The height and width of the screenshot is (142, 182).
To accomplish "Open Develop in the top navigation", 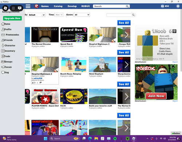I will click(x=72, y=6).
